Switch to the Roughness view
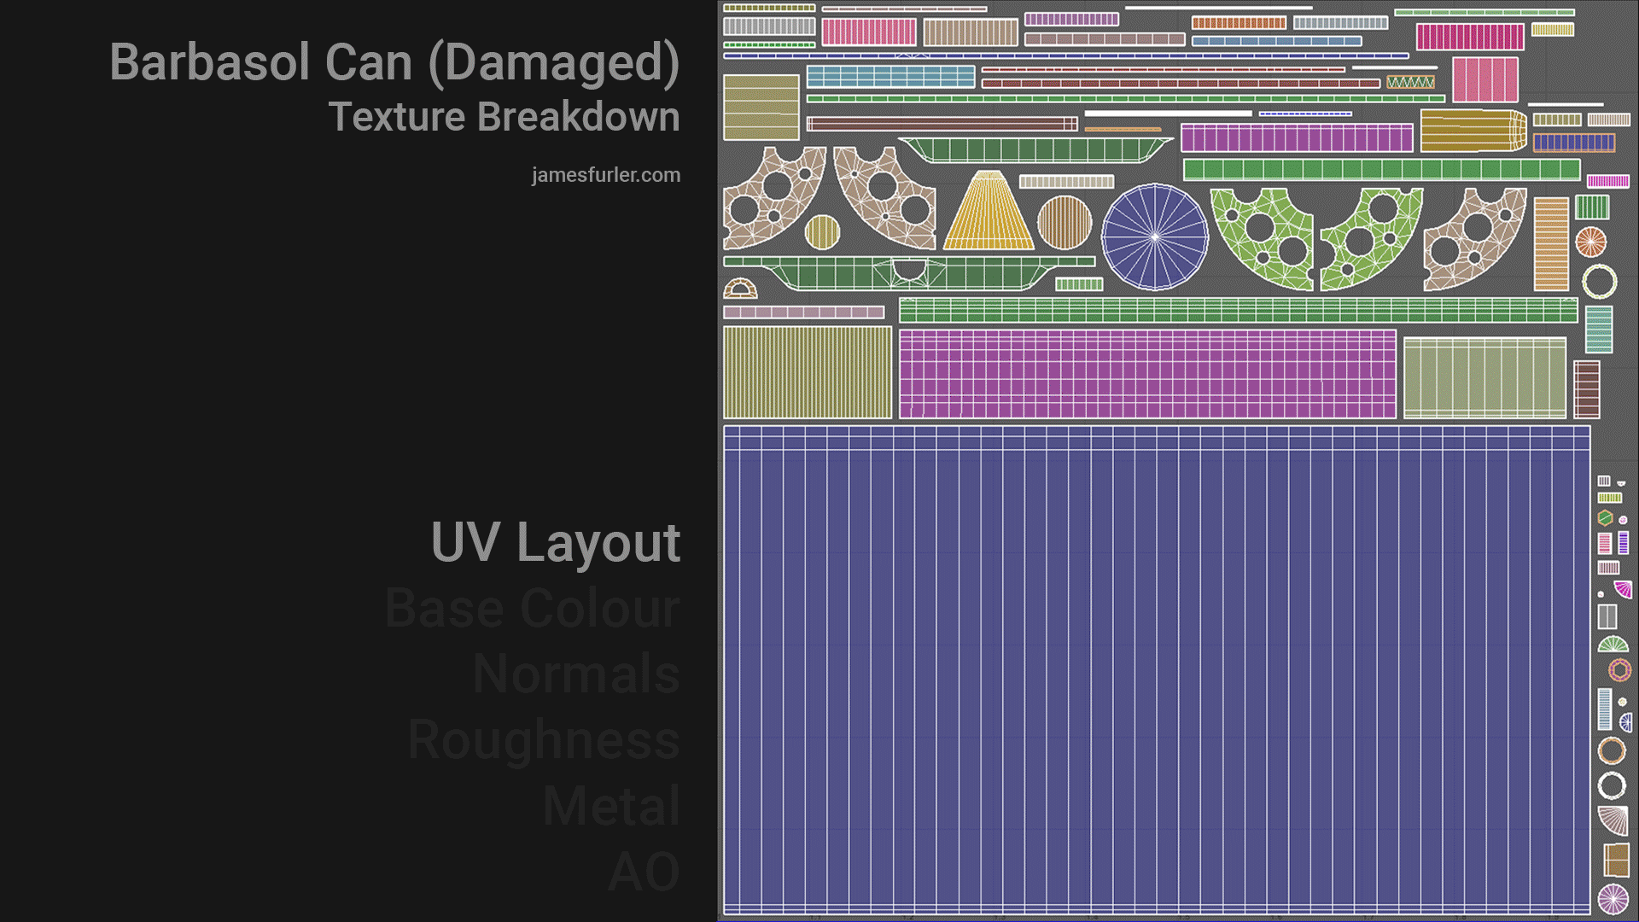This screenshot has height=922, width=1639. pos(544,740)
